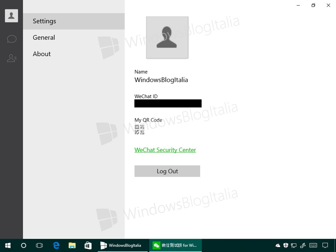Switch to the WeChat taskbar button
The width and height of the screenshot is (336, 252).
[175, 245]
